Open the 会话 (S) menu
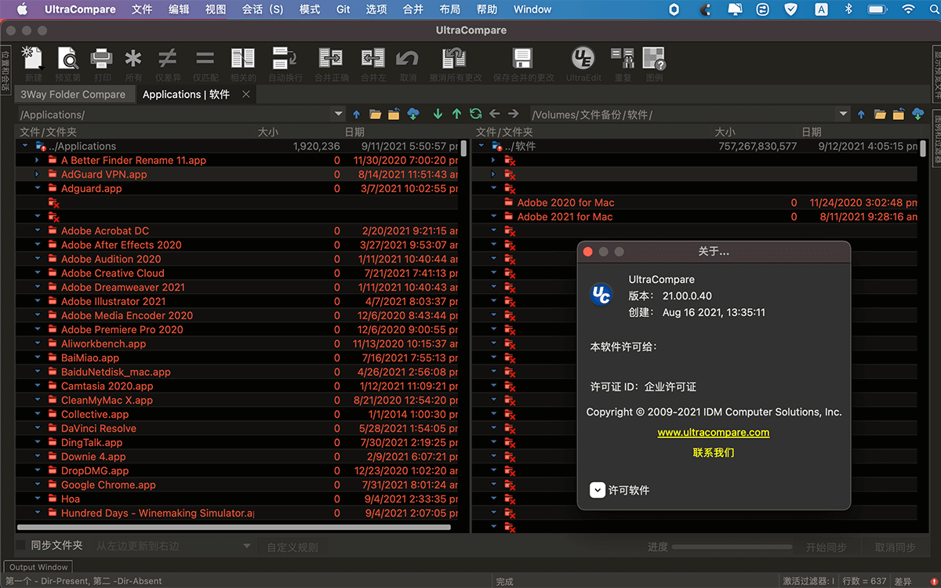 [263, 9]
